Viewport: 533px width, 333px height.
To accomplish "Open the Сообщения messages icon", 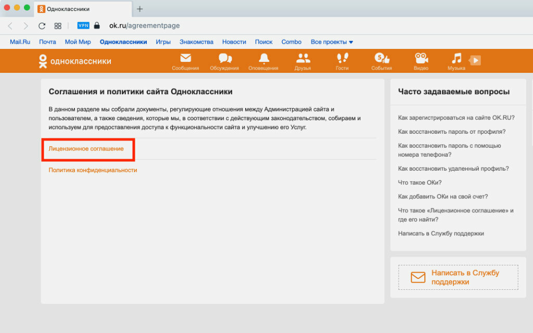I will [x=185, y=61].
